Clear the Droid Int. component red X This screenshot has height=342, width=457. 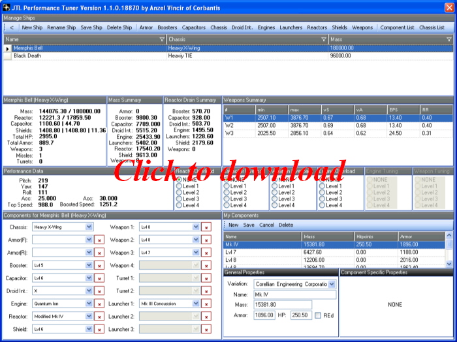(99, 291)
